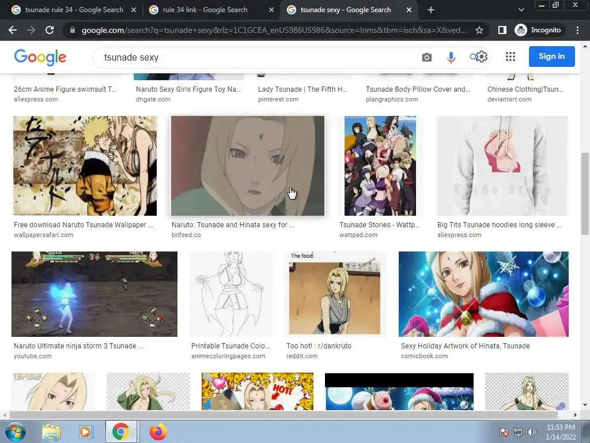Open the aliexpress hoodie thumbnail
Image resolution: width=590 pixels, height=443 pixels.
tap(502, 166)
